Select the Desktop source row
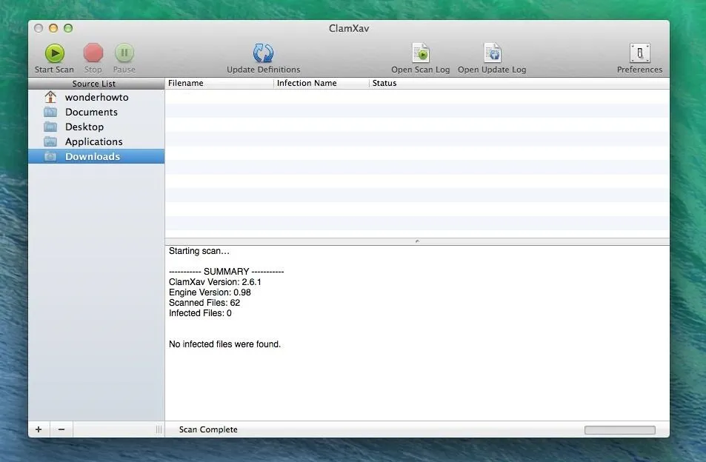Screen dimensions: 706x462 (96, 127)
